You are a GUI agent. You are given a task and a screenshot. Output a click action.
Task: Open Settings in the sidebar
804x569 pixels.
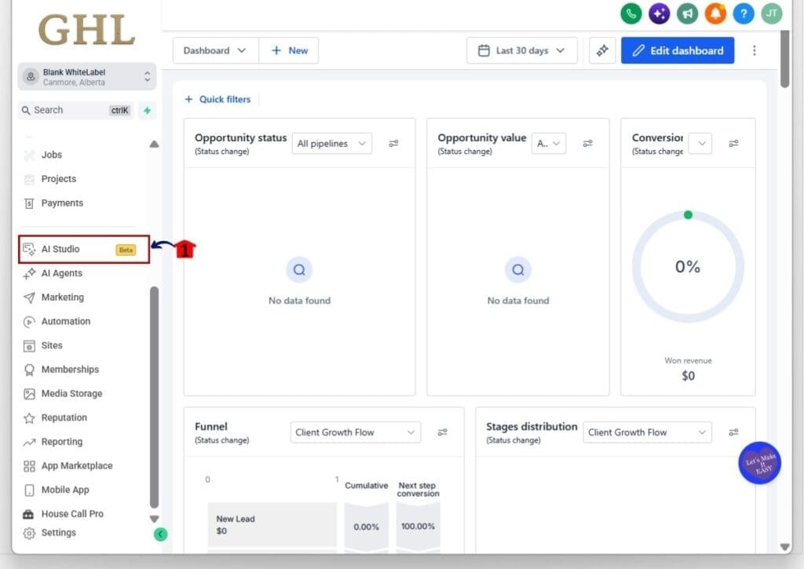58,533
